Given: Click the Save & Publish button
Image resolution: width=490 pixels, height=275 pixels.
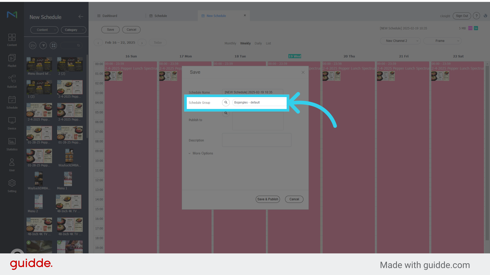Looking at the screenshot, I should pyautogui.click(x=268, y=199).
